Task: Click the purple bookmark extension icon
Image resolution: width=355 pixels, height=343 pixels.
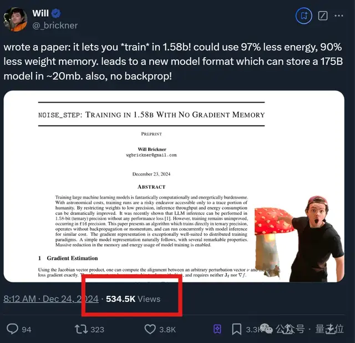Action: (x=217, y=329)
